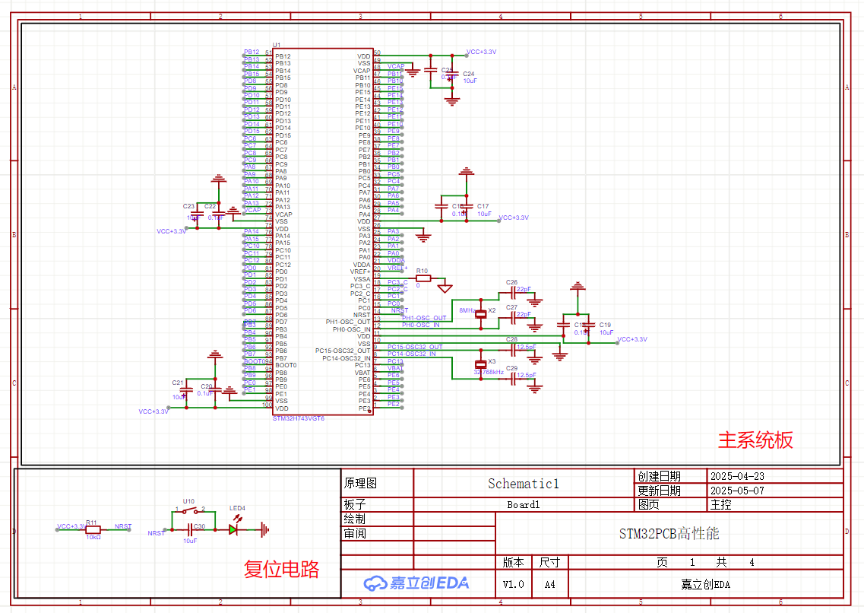The image size is (864, 613).
Task: Select the V1.0 version cell
Action: point(514,584)
